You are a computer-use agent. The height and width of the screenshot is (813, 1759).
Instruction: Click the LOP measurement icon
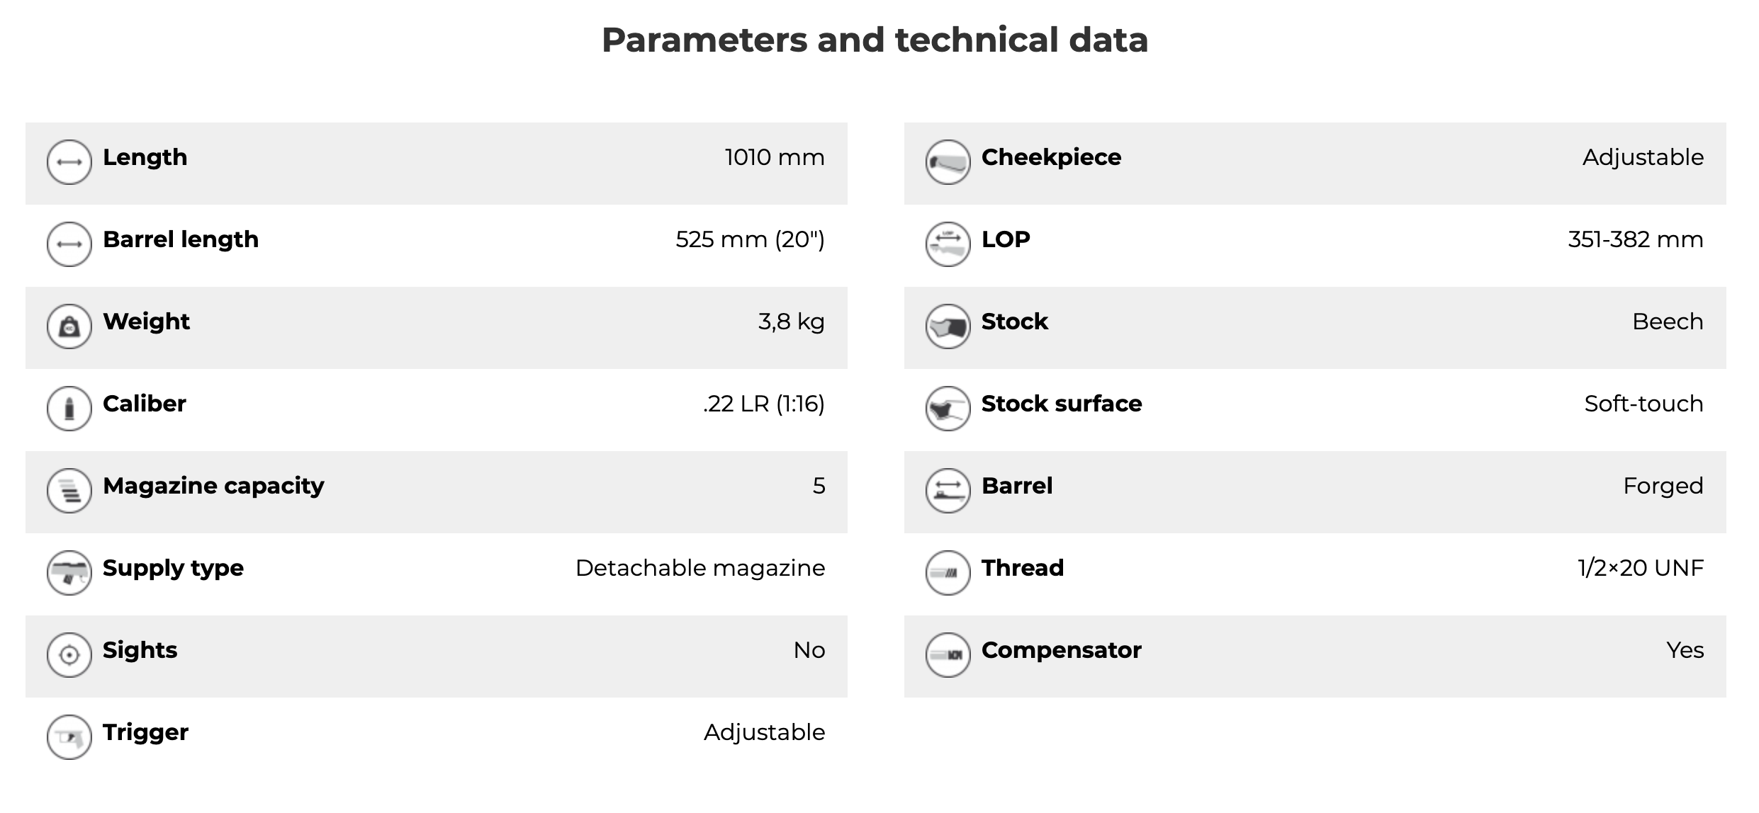[948, 244]
